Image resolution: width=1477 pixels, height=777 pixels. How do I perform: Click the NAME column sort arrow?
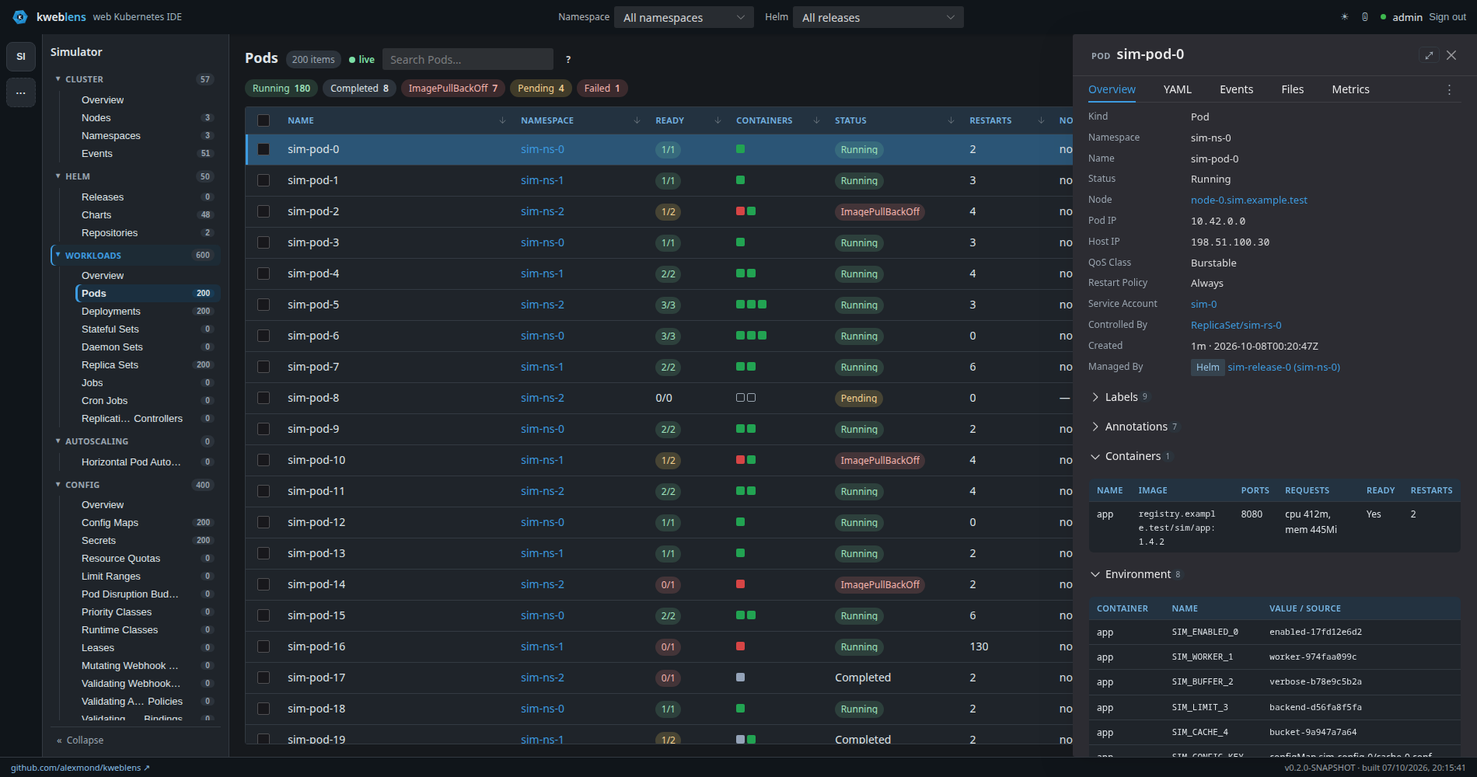(x=502, y=120)
